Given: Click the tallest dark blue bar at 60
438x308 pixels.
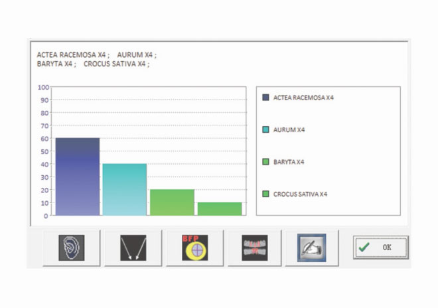Looking at the screenshot, I should pyautogui.click(x=77, y=177).
